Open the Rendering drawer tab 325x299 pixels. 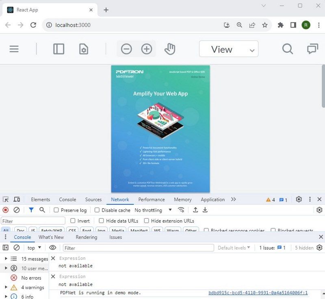pos(87,237)
